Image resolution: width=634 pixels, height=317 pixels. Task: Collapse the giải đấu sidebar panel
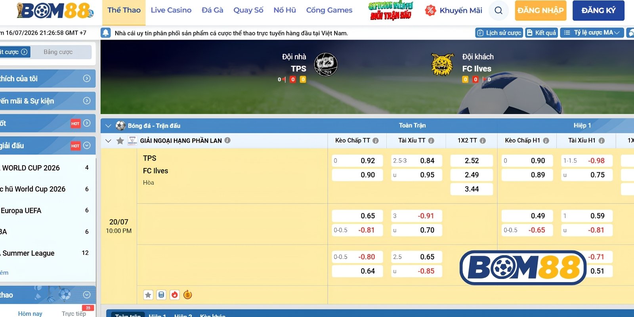coord(87,145)
